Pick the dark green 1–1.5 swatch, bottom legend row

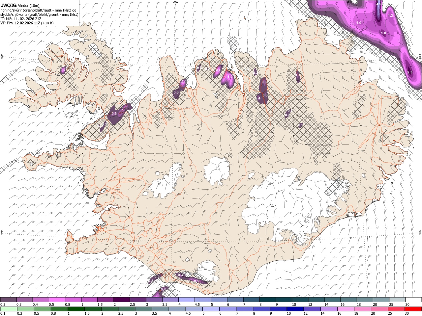(76, 309)
